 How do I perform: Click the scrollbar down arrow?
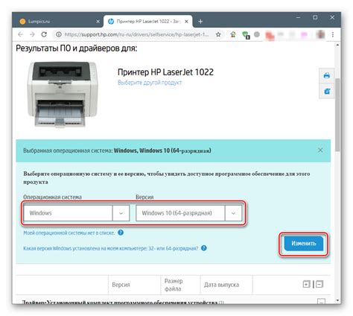point(337,300)
